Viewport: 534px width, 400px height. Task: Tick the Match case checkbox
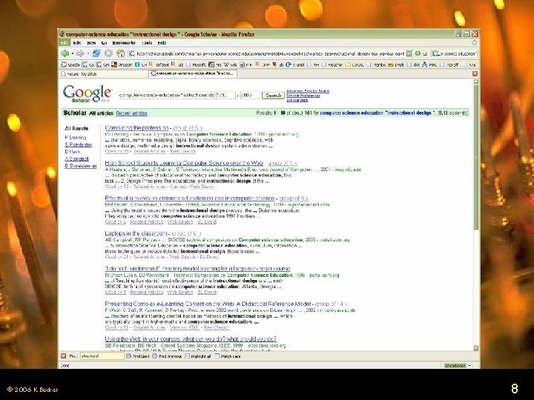coord(217,356)
